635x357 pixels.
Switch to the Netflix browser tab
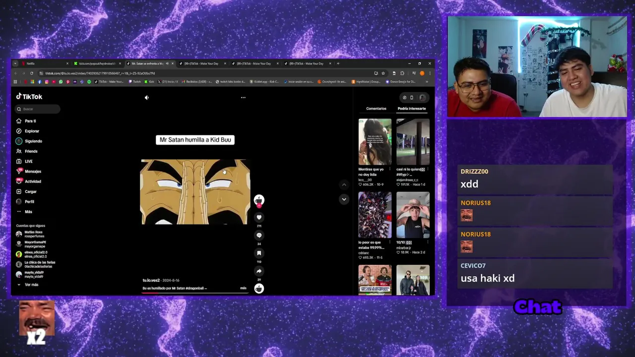point(46,63)
